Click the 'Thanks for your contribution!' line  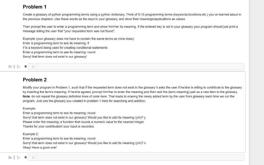(x=59, y=127)
